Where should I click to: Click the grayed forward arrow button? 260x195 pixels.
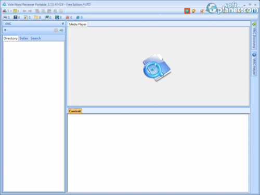(x=30, y=11)
